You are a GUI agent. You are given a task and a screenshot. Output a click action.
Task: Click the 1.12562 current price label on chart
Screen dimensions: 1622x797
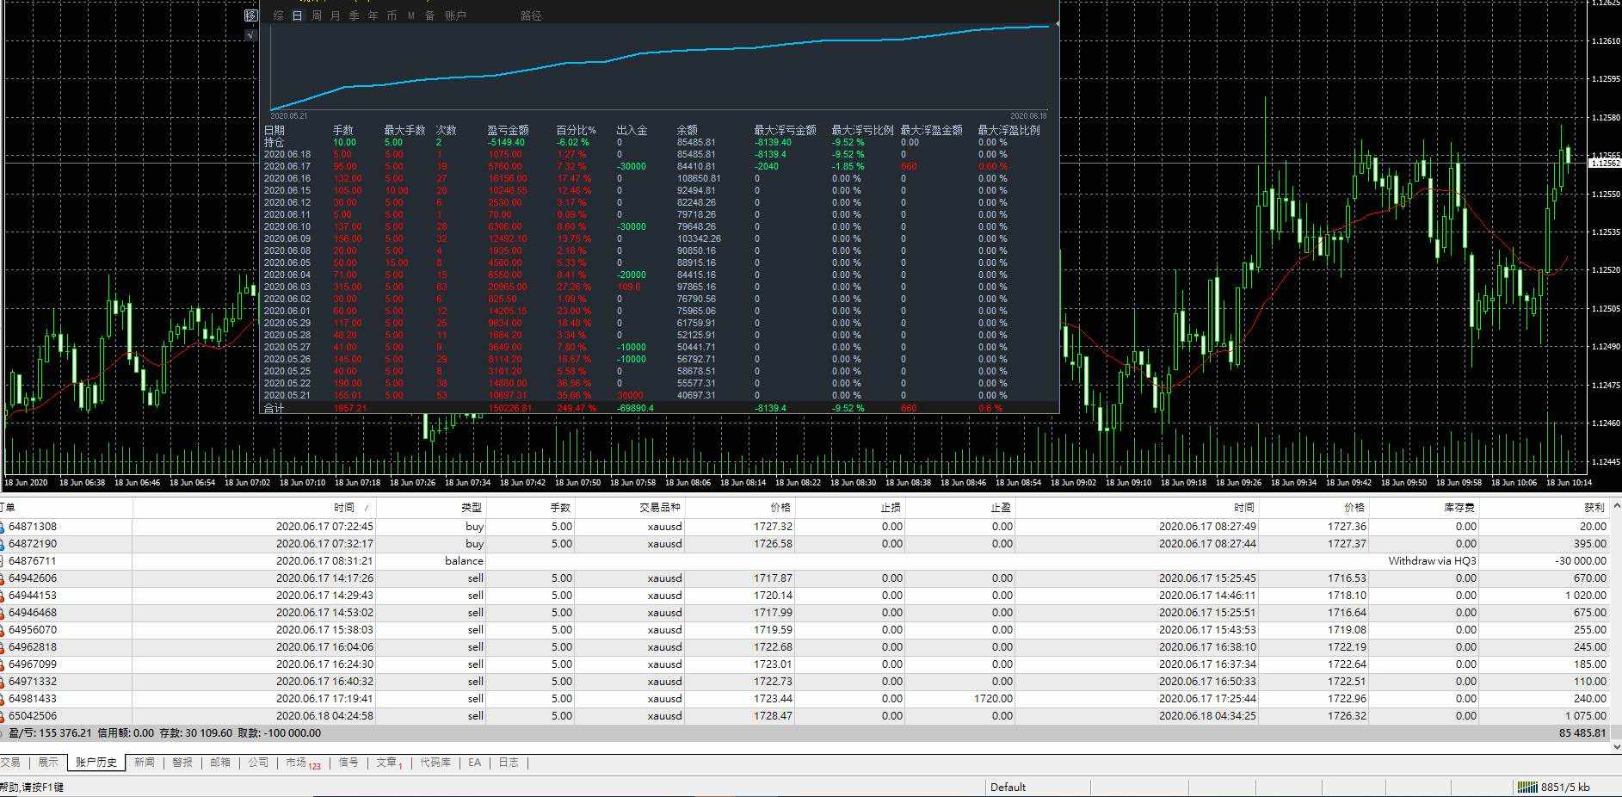coord(1606,163)
